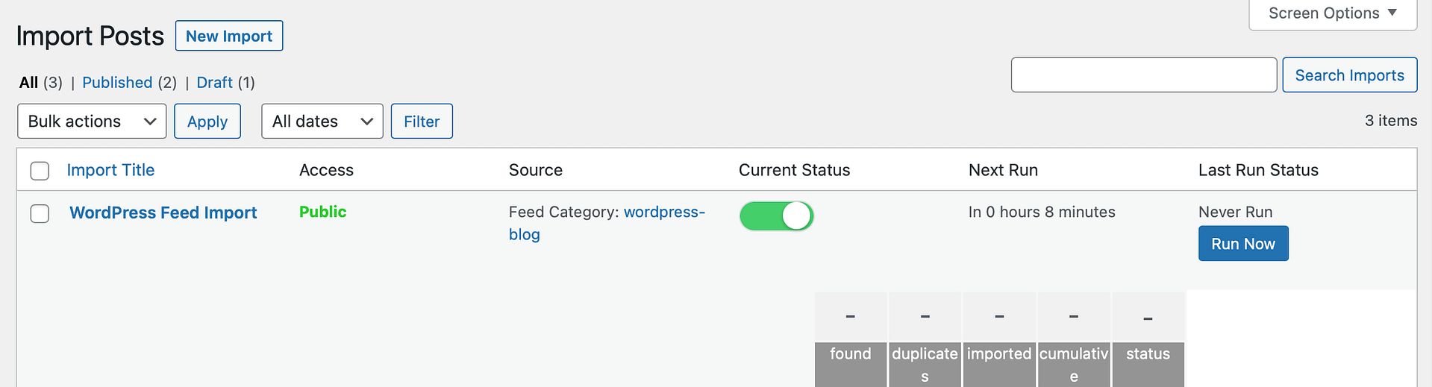Click the Filter button
The width and height of the screenshot is (1432, 387).
pos(422,122)
